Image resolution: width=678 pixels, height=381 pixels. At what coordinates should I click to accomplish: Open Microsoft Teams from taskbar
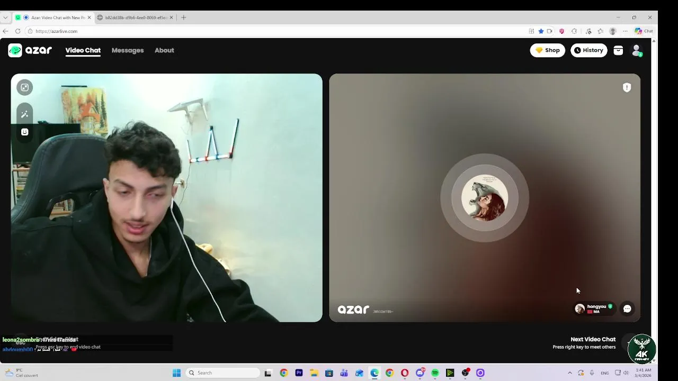point(344,373)
